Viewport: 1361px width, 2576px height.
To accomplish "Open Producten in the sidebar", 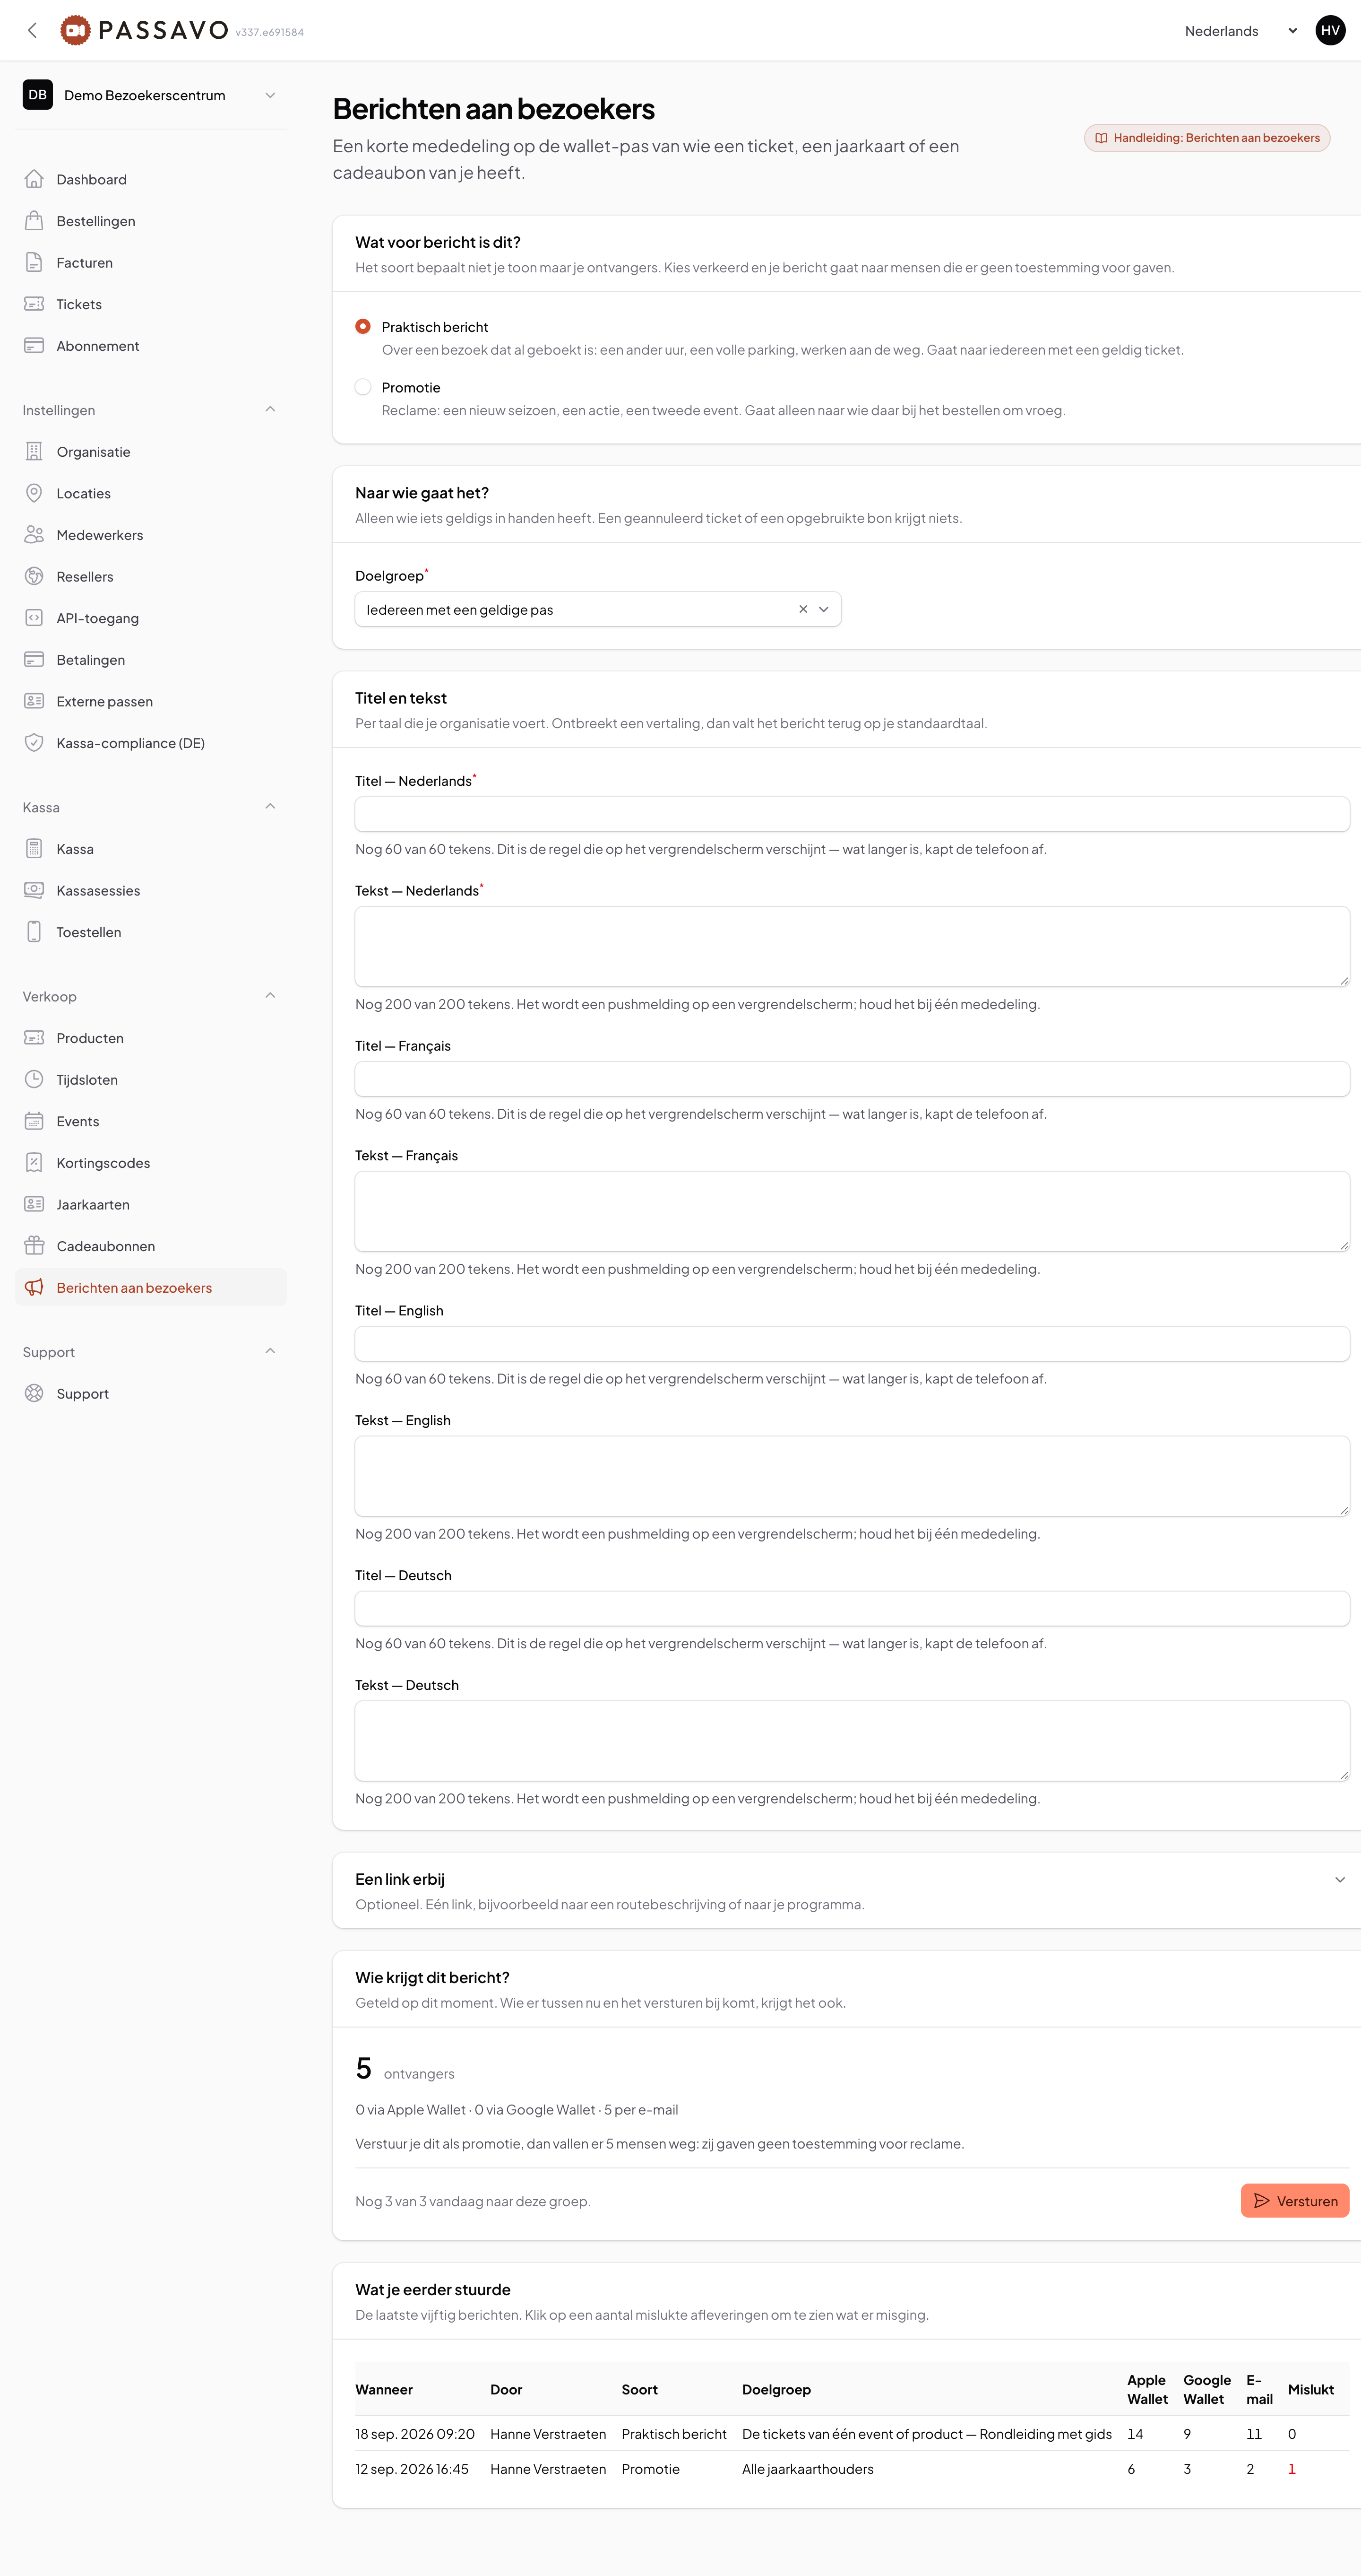I will [x=151, y=1038].
